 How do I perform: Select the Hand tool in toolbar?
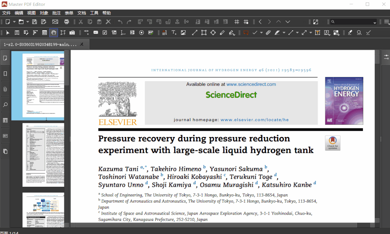pos(53,32)
